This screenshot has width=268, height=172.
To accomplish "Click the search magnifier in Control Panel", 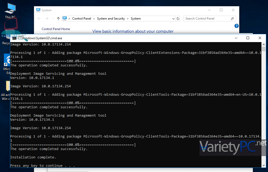I will click(232, 19).
